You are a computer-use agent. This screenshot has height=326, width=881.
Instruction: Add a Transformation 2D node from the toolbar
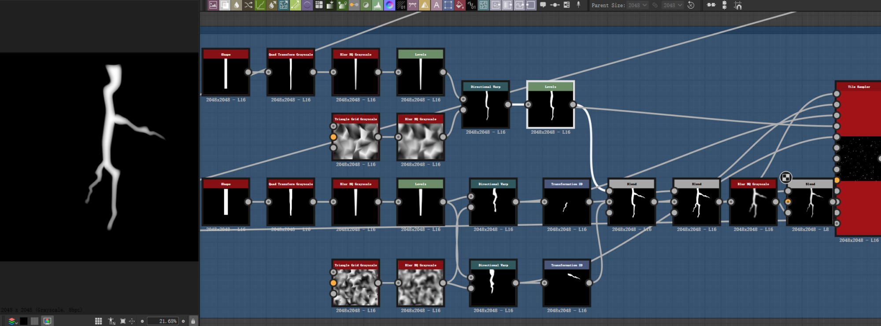click(448, 5)
